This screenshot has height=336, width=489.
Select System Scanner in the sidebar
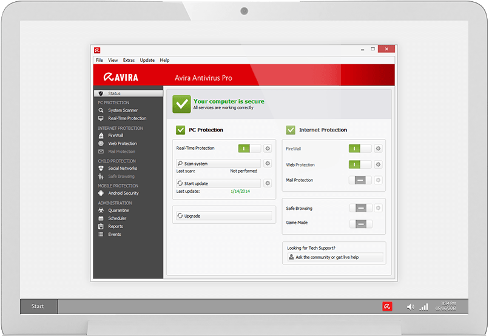(x=123, y=110)
